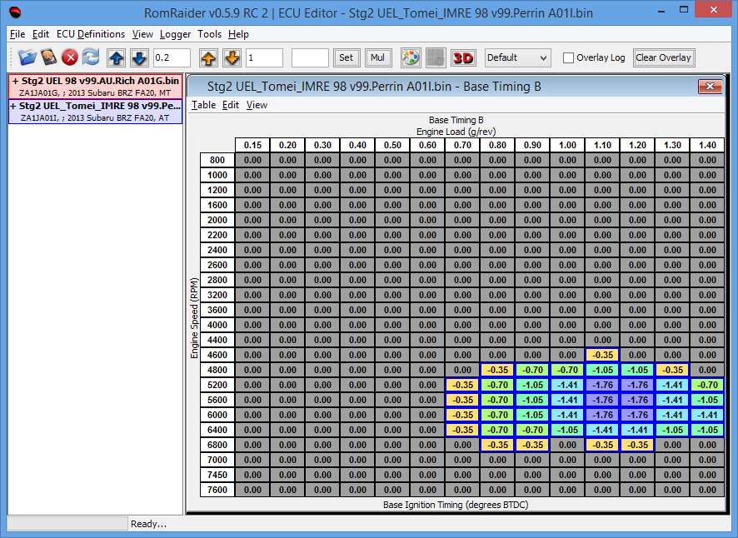Expand the Stg2 UEL 98 v99.AU.Rich ROM tree
738x538 pixels.
(15, 81)
